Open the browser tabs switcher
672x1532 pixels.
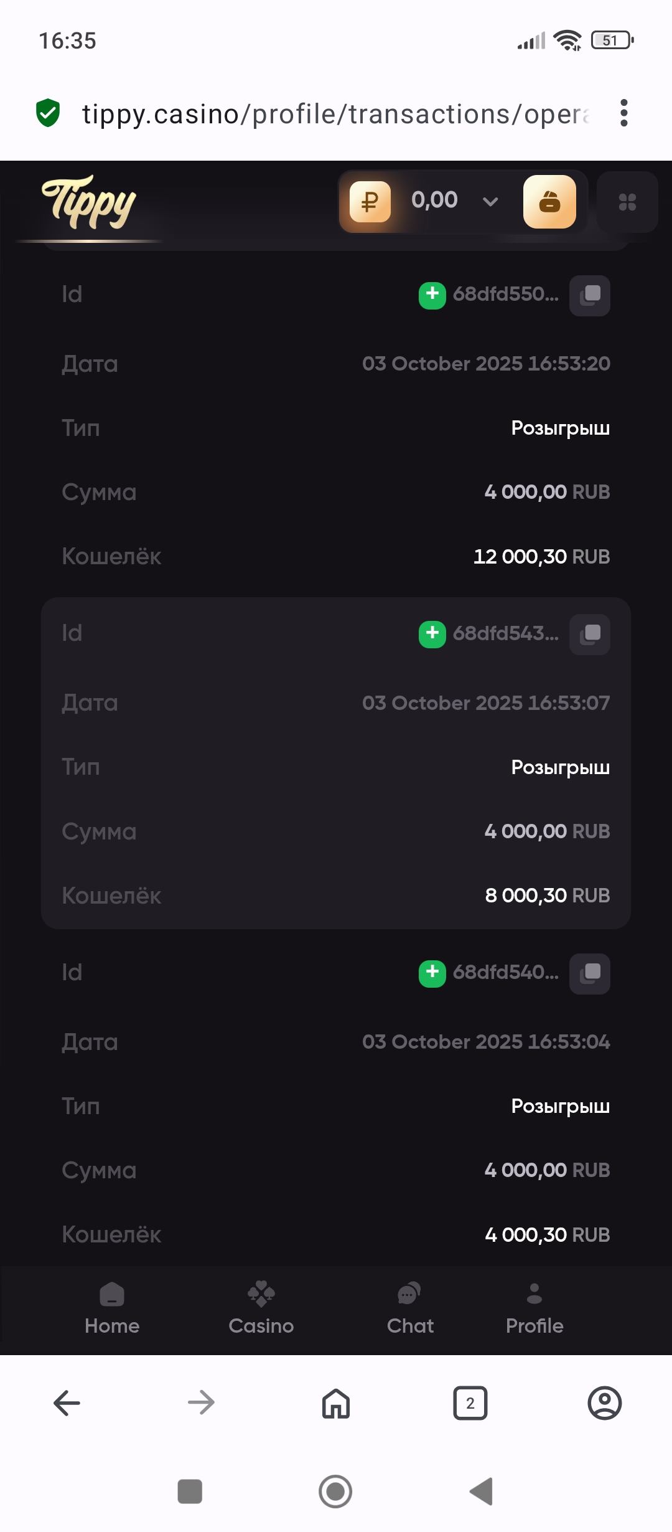pos(470,1403)
